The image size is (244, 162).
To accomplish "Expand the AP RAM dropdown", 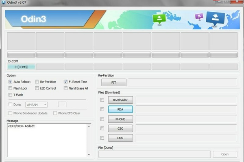I will (37, 104).
